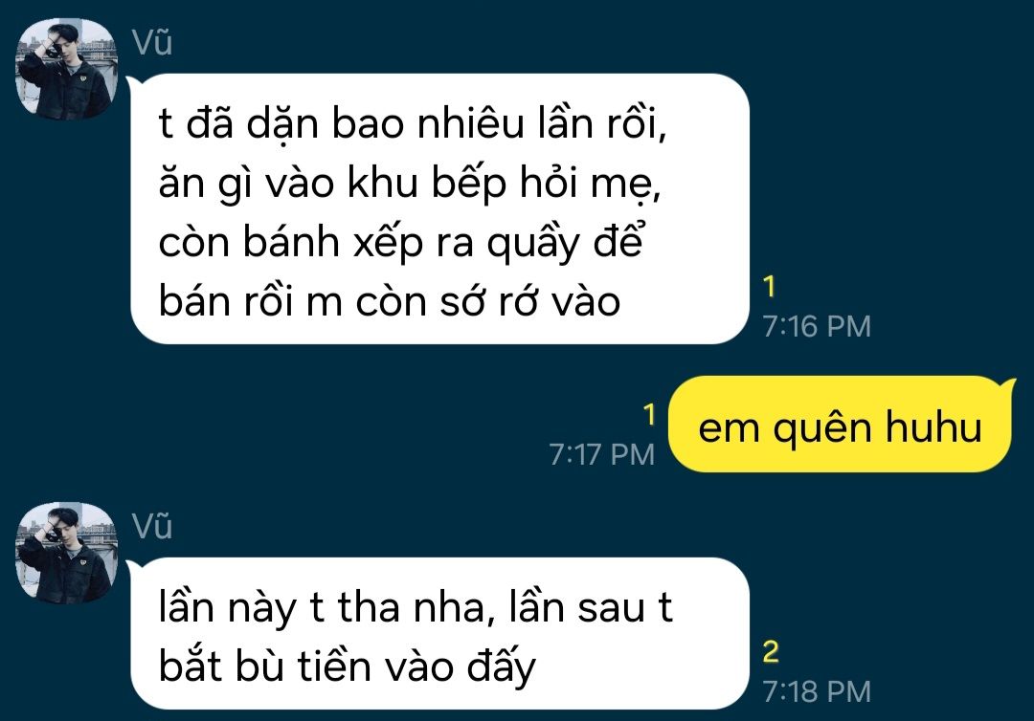Tap unread count 1 above 7:16 PM
1034x721 pixels.
coord(769,287)
